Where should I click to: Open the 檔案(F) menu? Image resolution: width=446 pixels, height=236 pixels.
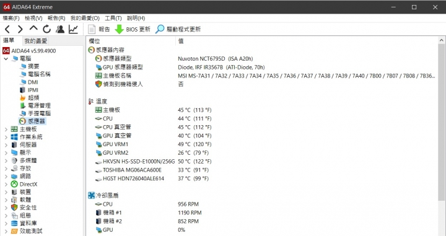point(11,18)
